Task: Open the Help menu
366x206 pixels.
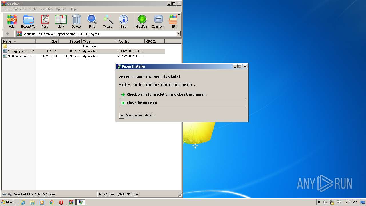Action: point(73,9)
